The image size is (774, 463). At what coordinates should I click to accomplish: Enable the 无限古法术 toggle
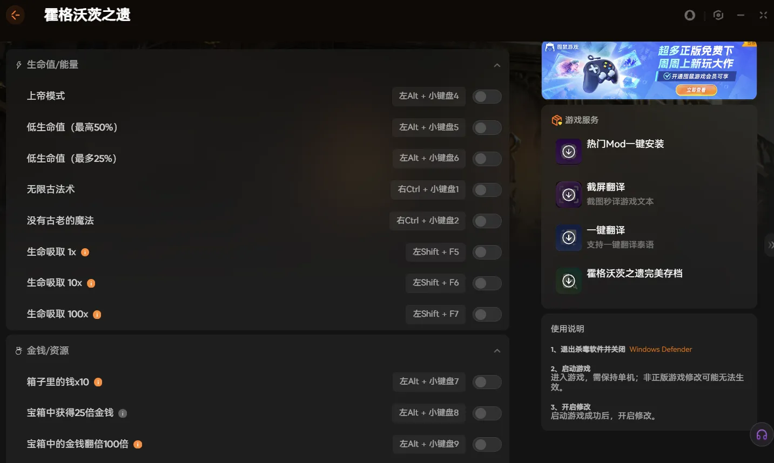point(487,189)
